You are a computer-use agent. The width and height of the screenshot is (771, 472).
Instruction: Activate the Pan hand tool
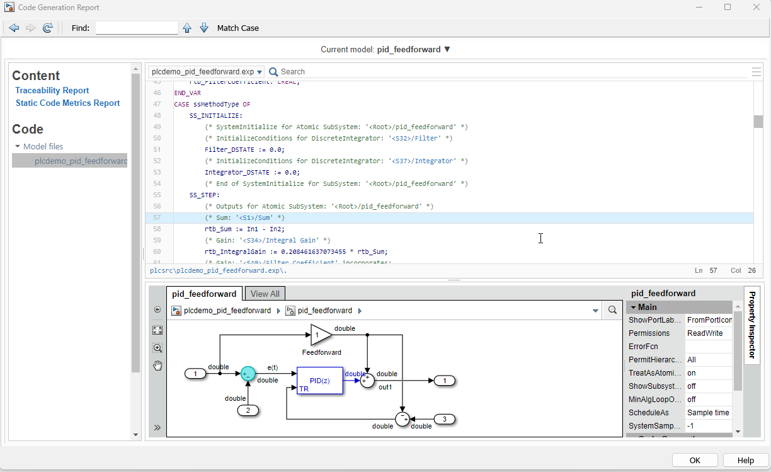click(157, 366)
